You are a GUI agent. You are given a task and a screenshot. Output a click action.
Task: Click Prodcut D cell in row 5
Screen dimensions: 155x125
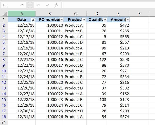click(75, 42)
